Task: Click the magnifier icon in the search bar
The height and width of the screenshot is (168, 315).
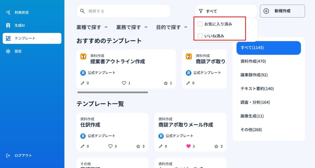Action: point(82,11)
